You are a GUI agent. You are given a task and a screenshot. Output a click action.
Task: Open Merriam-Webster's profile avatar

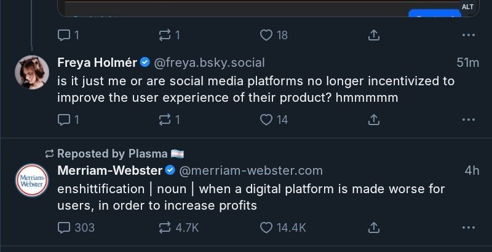pyautogui.click(x=32, y=180)
